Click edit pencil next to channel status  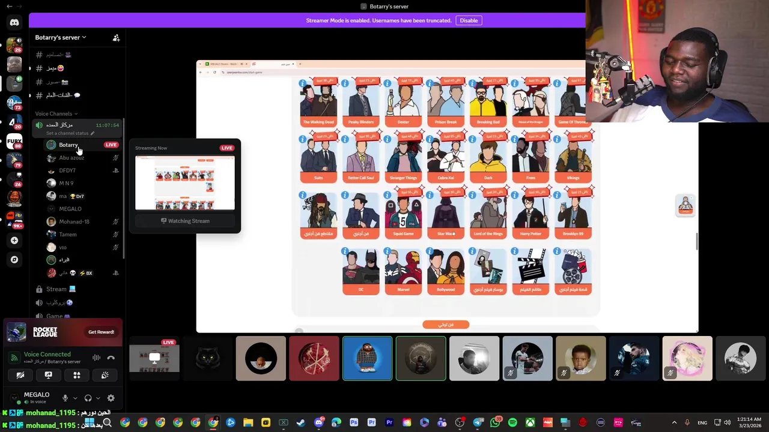92,133
